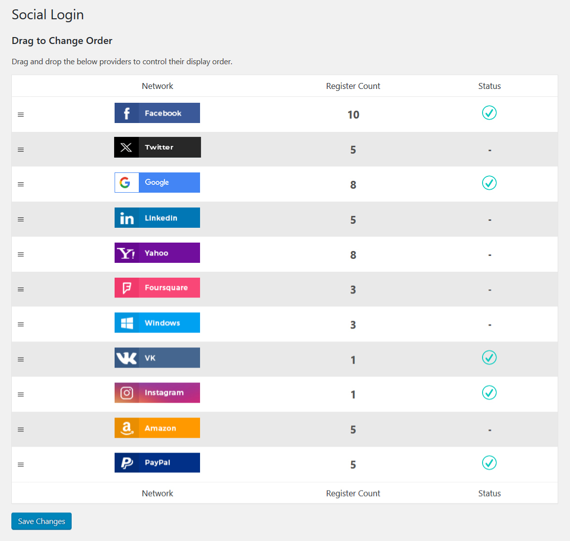The image size is (570, 541).
Task: Click the PayPal row reorder handle
Action: point(21,464)
